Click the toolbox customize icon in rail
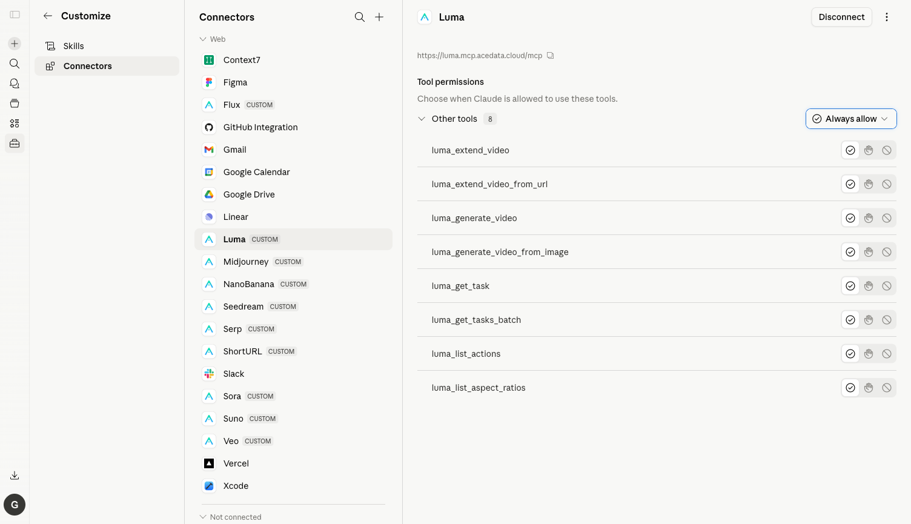 [15, 144]
